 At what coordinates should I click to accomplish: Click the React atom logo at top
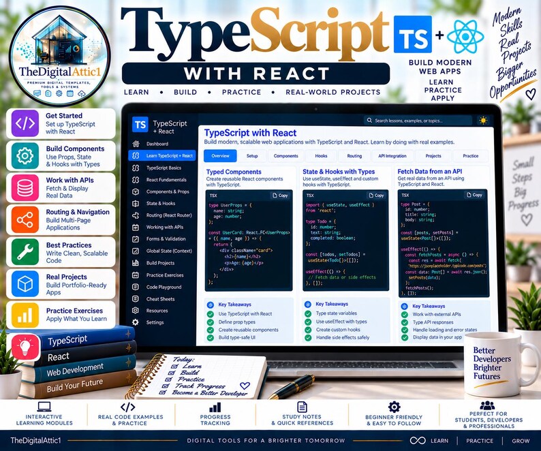click(465, 36)
